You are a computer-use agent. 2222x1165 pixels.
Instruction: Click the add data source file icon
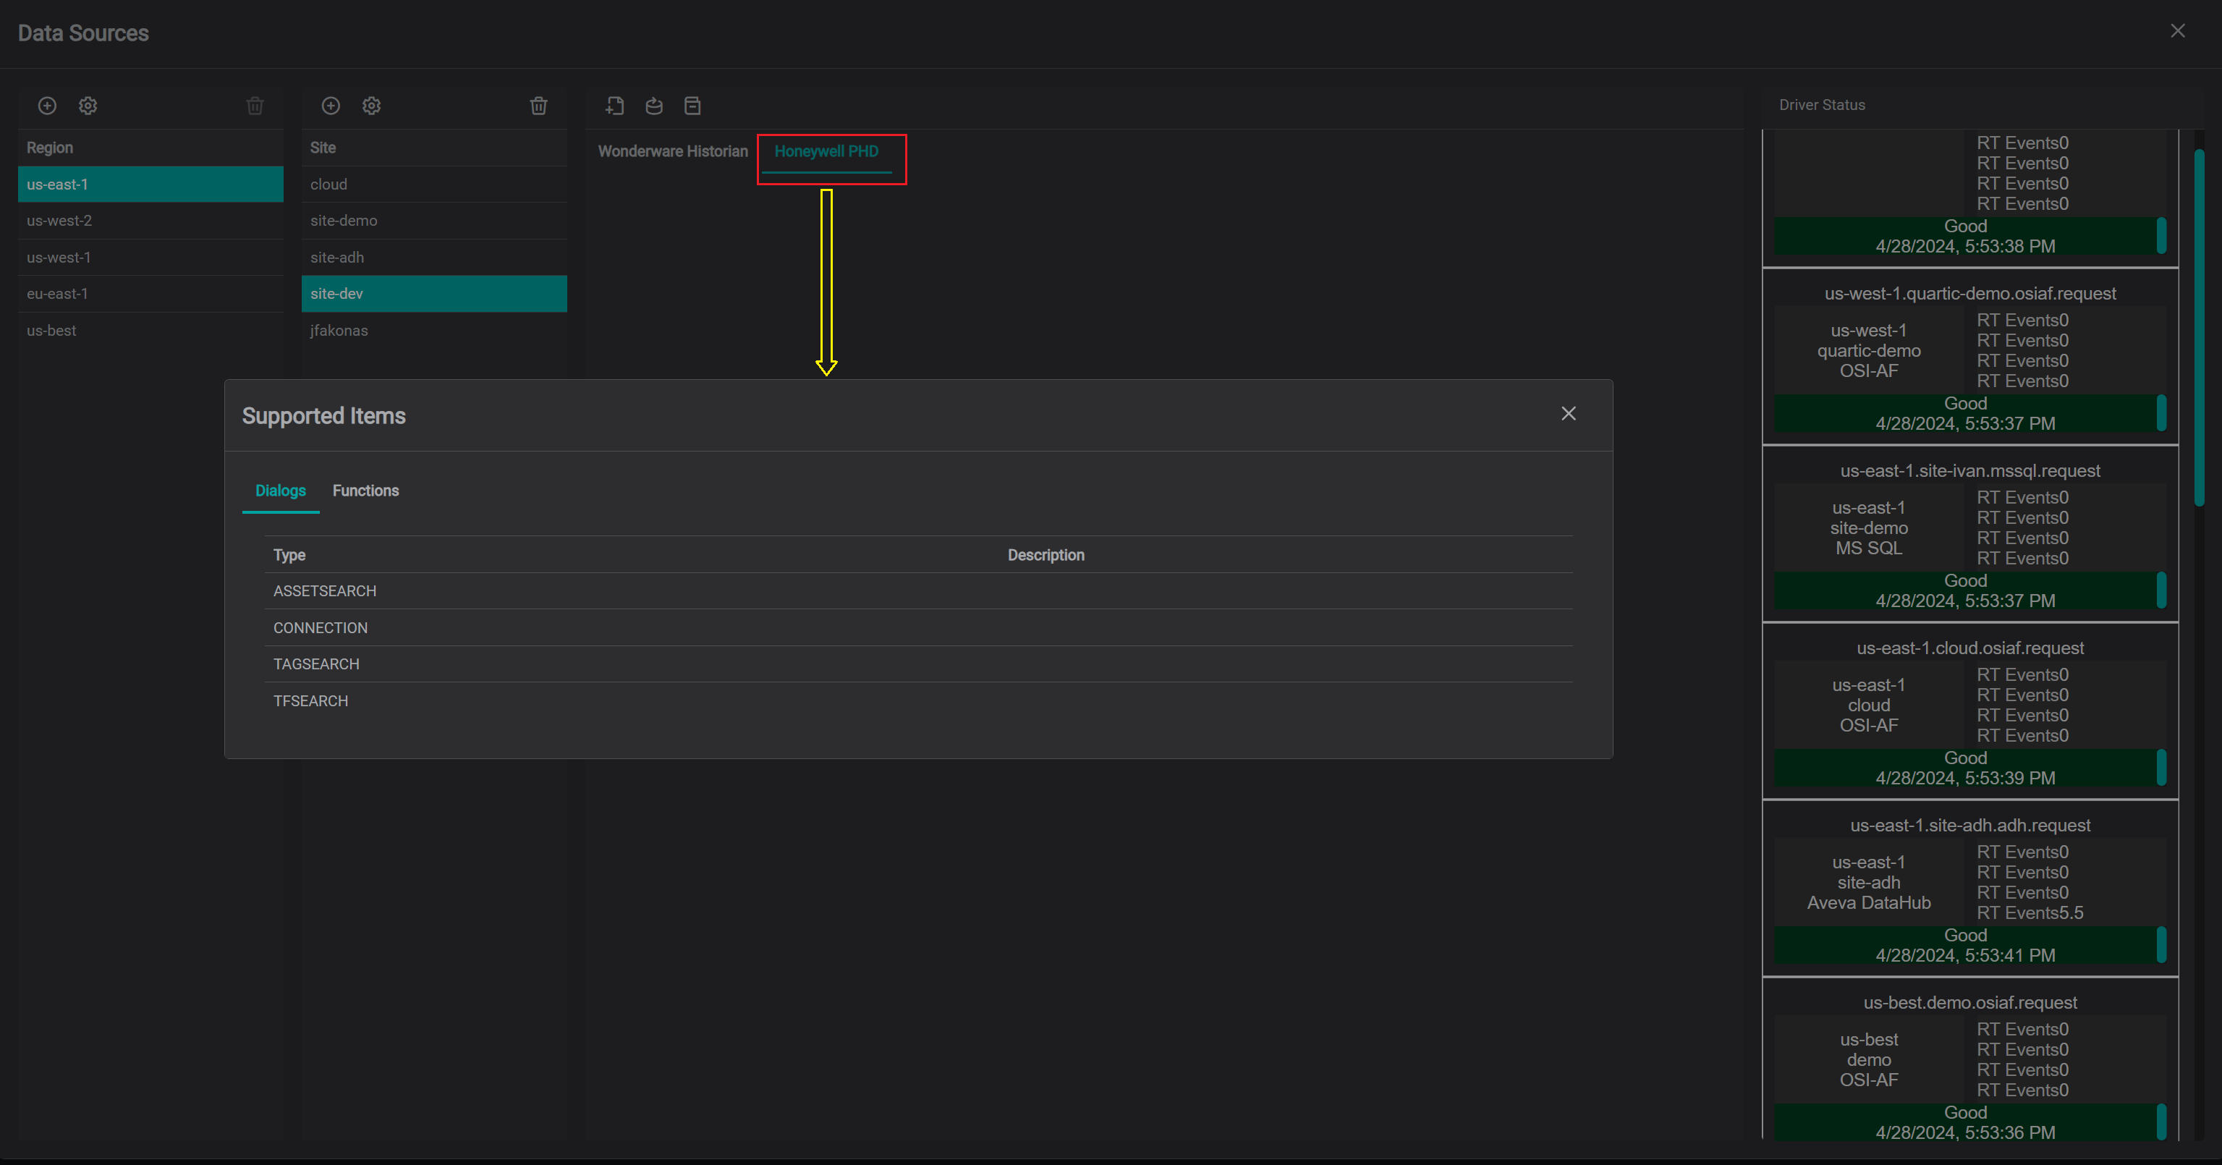615,105
